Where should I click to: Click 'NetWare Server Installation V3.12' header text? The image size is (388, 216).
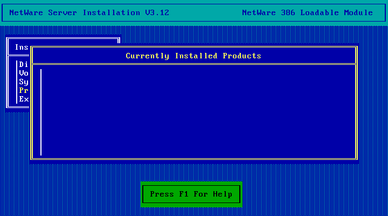[x=89, y=12]
